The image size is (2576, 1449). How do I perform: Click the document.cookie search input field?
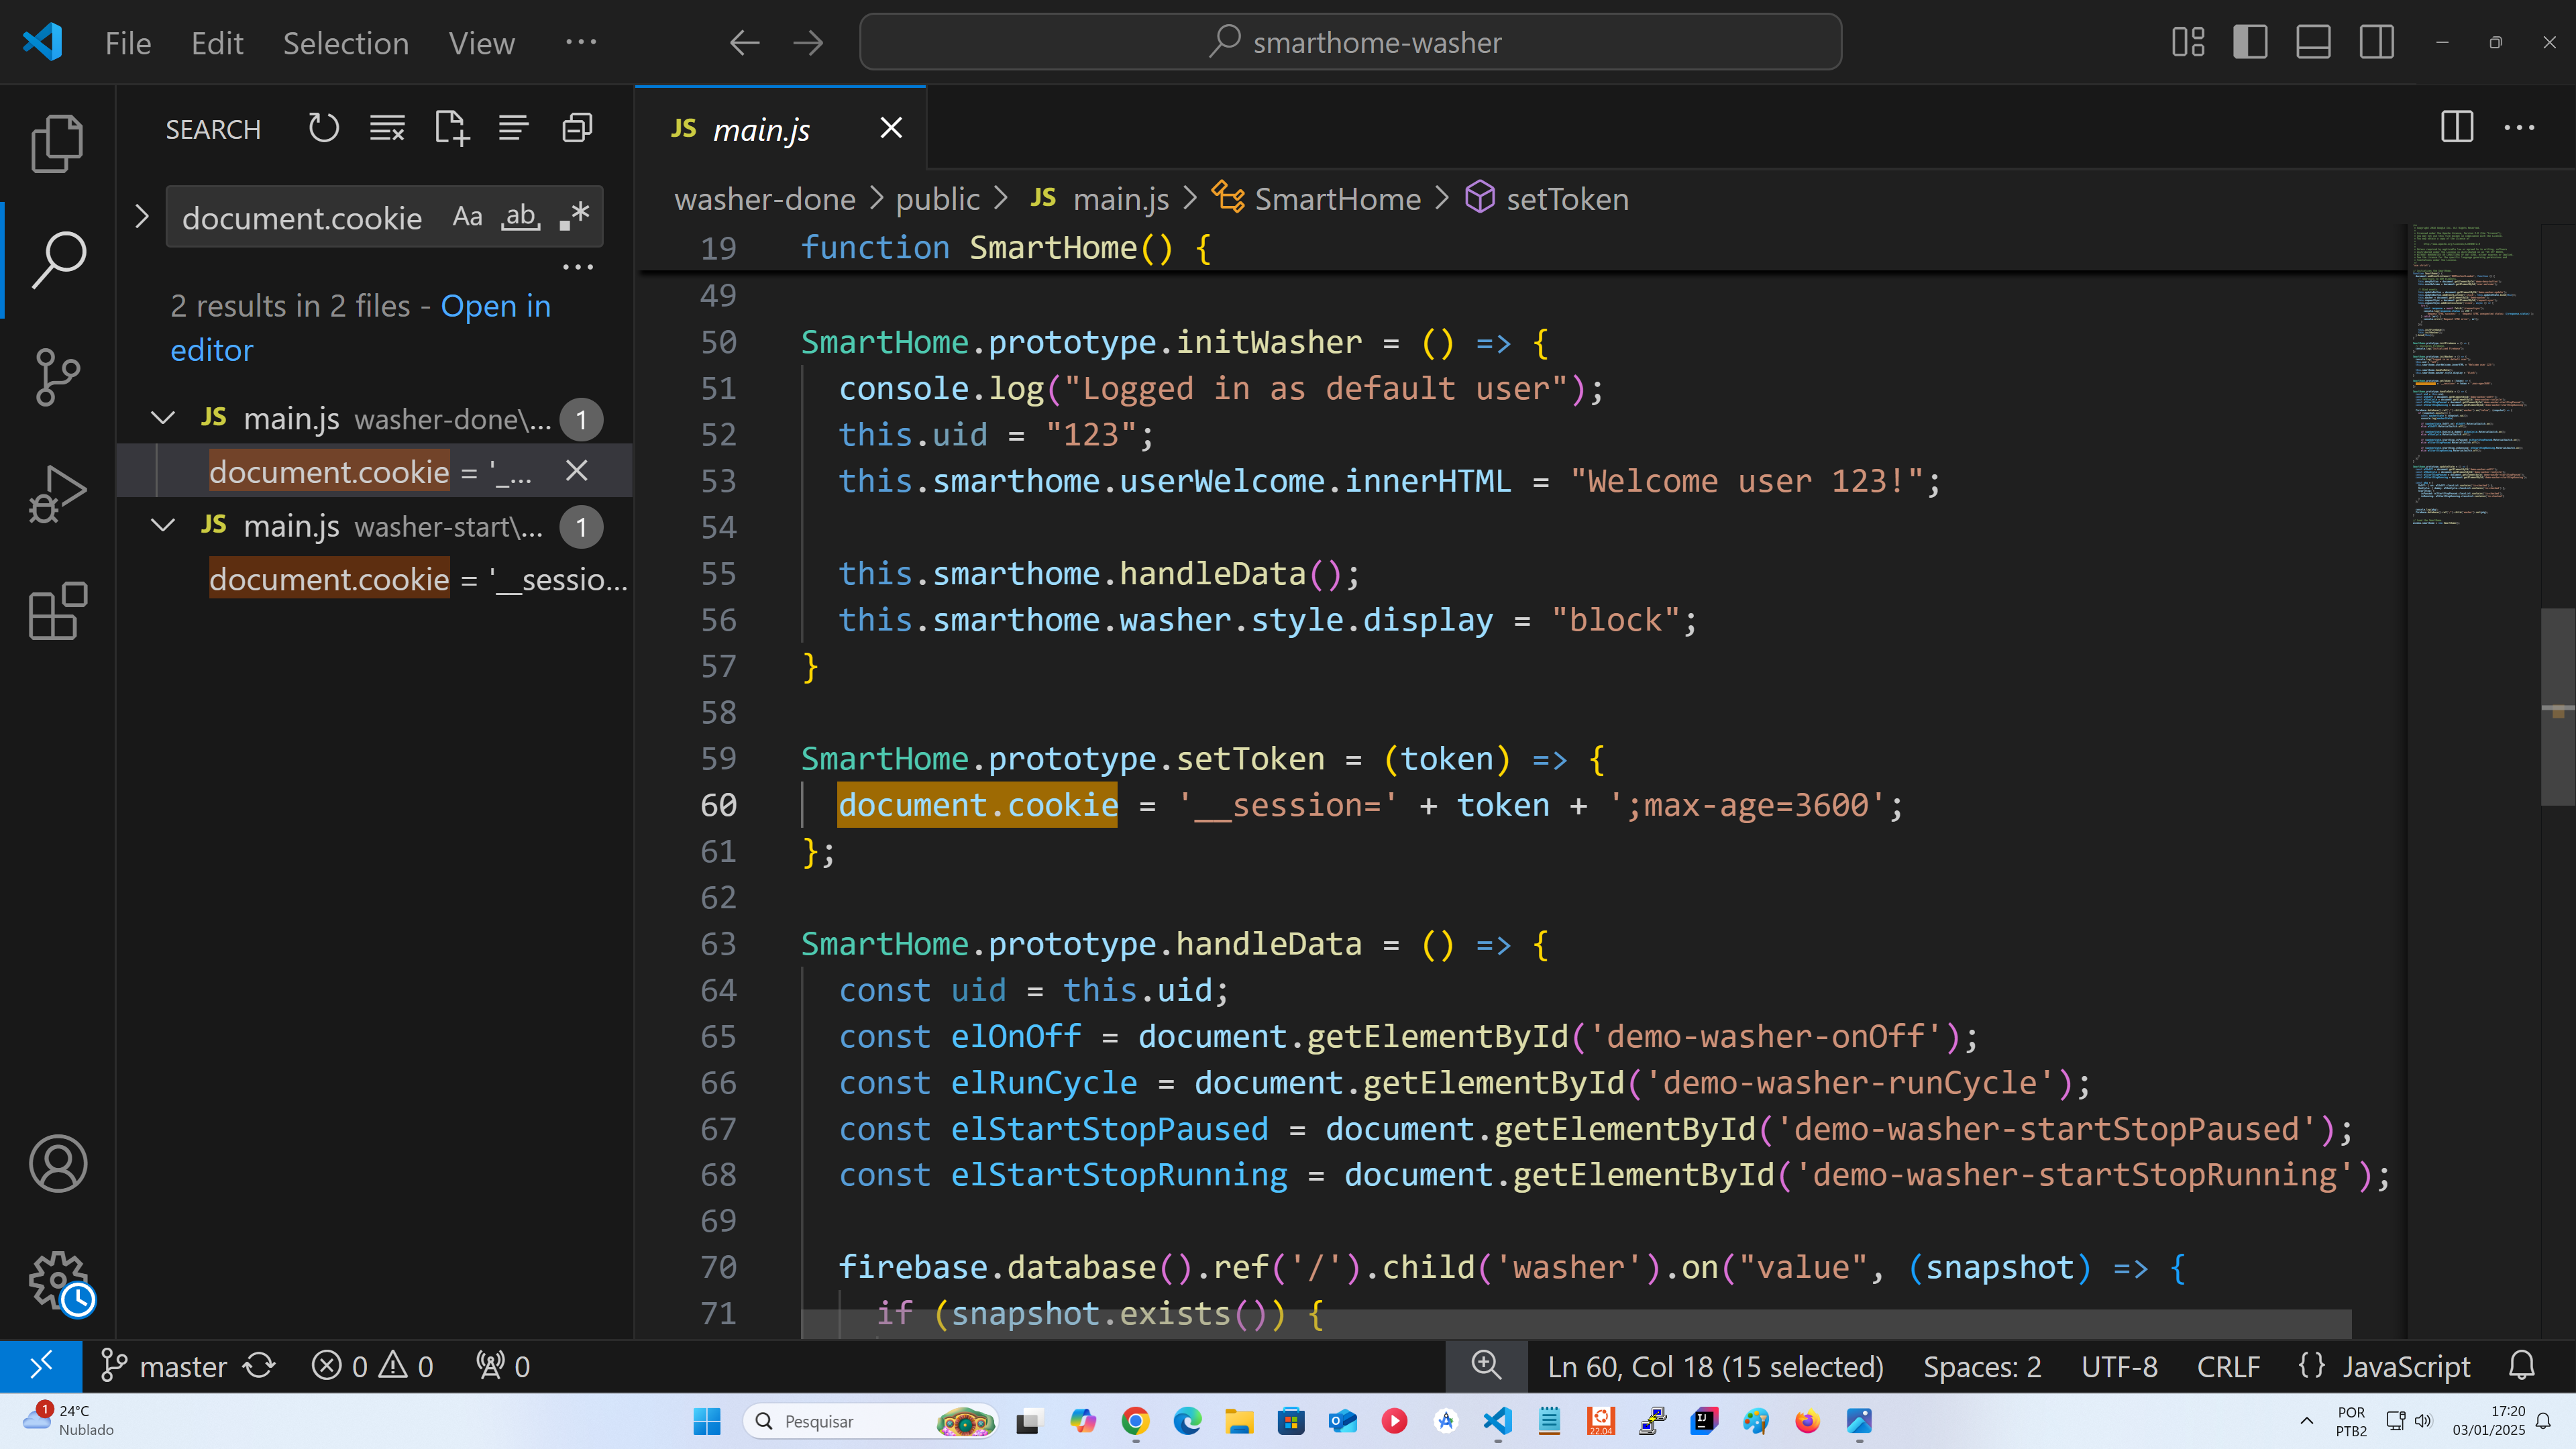tap(303, 217)
